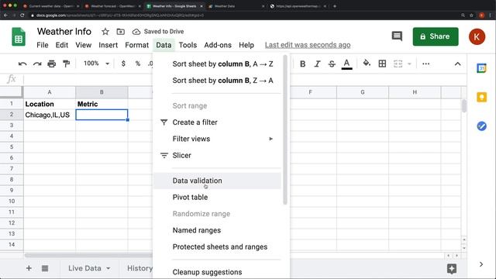Reload the page in browser

22,15
